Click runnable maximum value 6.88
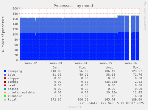148x110 pixels. coord(138,96)
